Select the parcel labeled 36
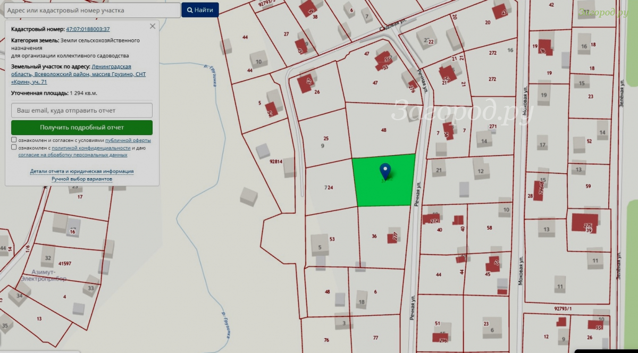 click(x=374, y=237)
